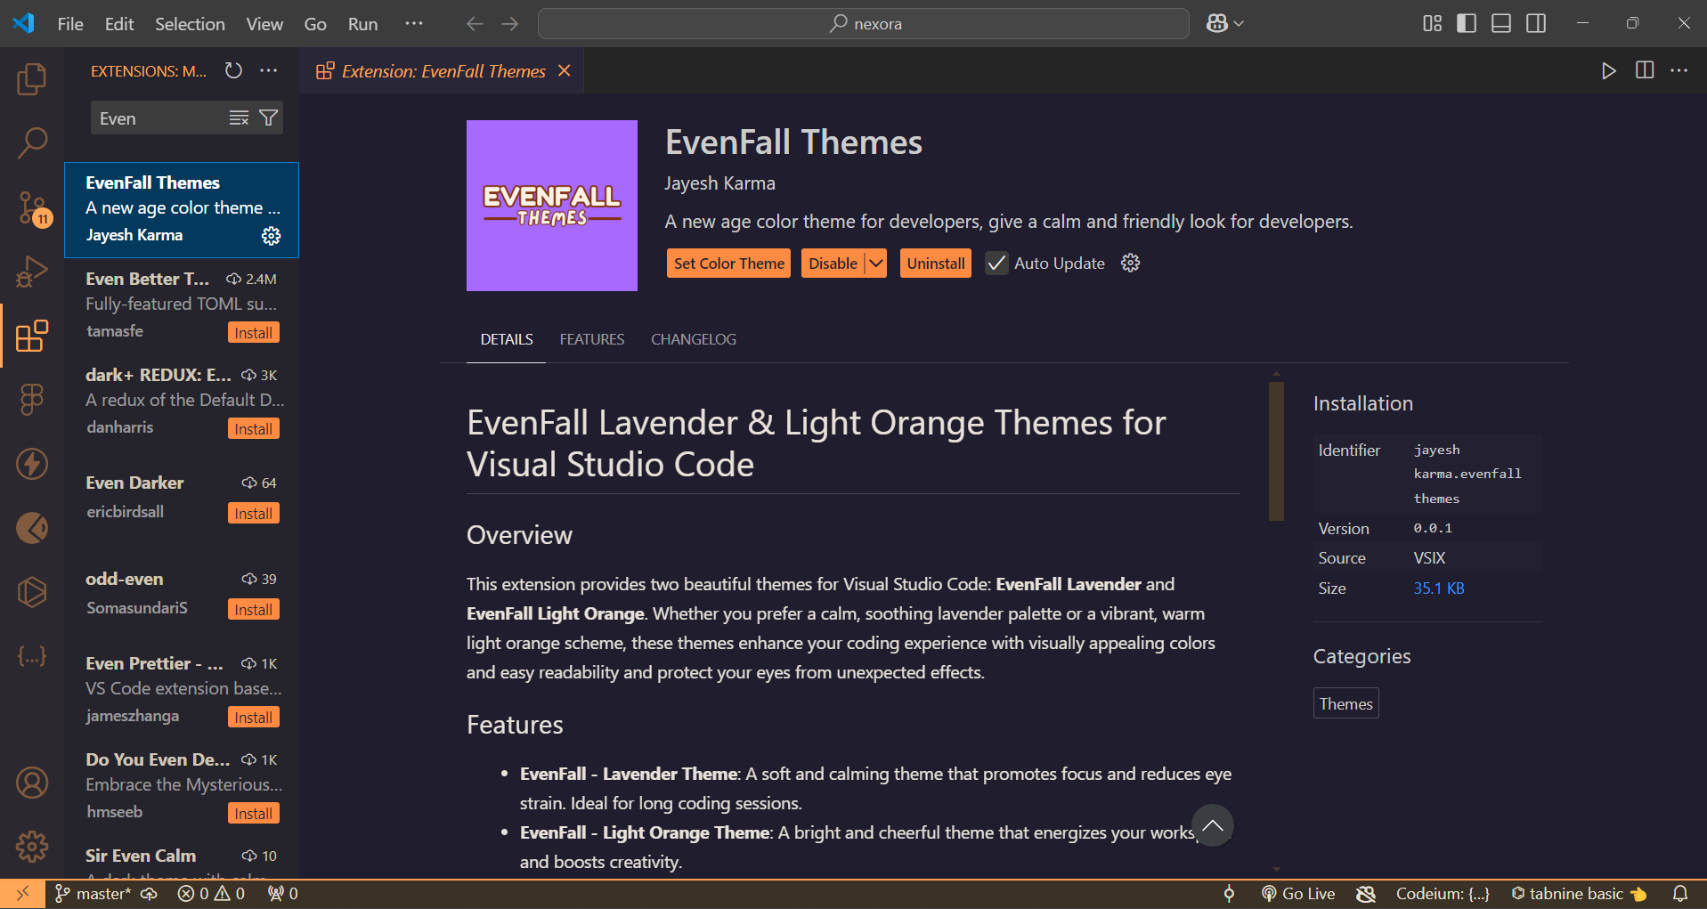Install Even Better TOML extension
Viewport: 1707px width, 909px height.
[254, 333]
